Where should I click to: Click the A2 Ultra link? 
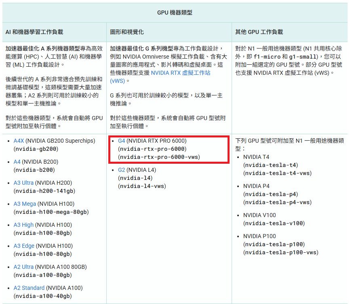[x=23, y=267]
